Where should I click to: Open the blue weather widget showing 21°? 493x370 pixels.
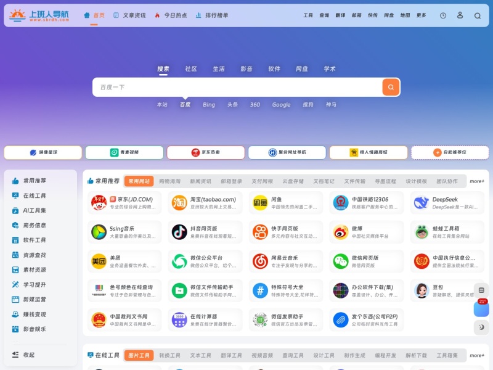pyautogui.click(x=481, y=308)
